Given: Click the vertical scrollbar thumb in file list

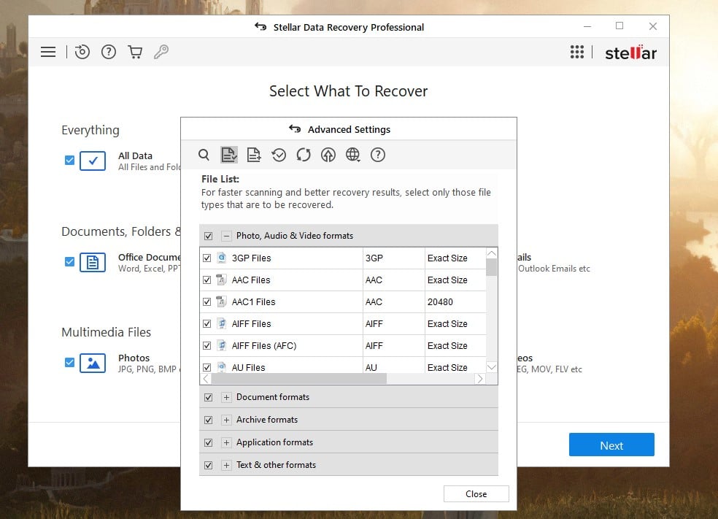Looking at the screenshot, I should pos(491,267).
